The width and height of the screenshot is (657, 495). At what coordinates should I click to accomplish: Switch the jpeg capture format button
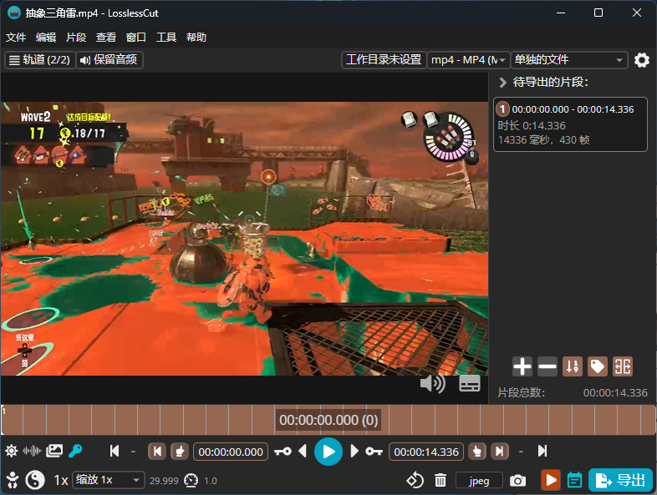(479, 480)
